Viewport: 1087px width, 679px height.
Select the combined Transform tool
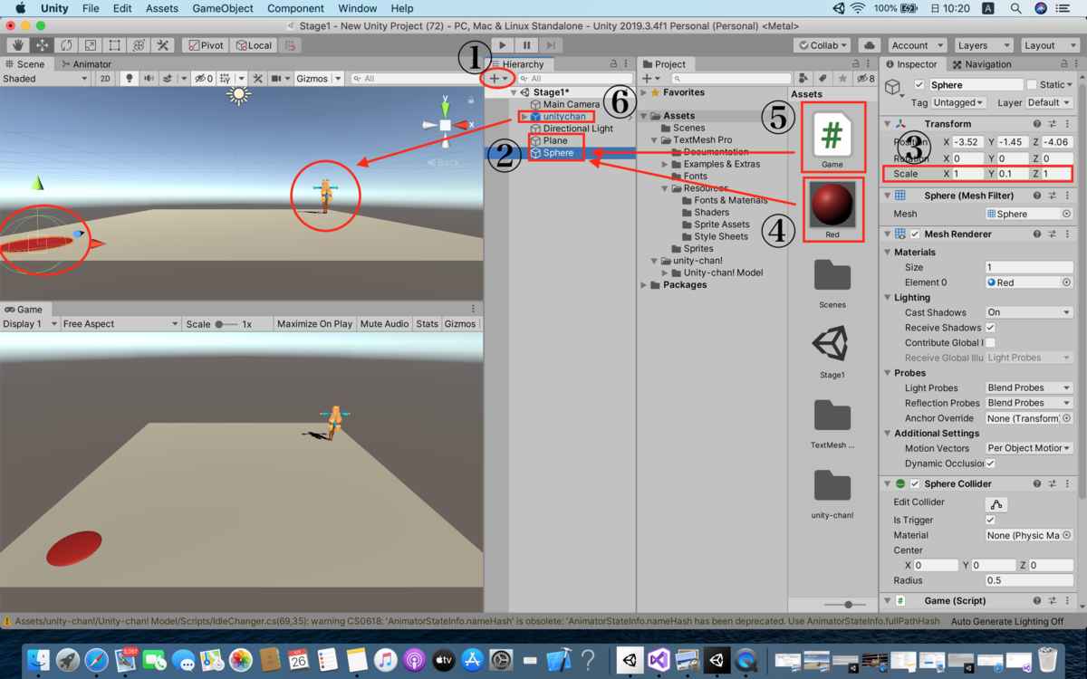[139, 45]
